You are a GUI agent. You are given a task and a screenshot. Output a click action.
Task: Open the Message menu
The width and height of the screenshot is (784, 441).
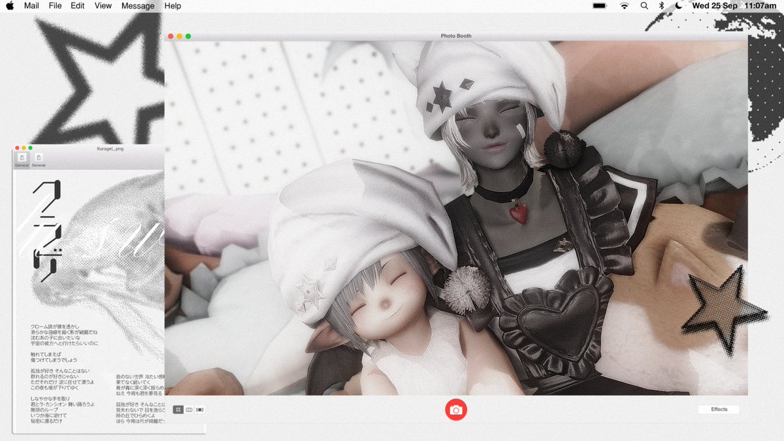[138, 6]
